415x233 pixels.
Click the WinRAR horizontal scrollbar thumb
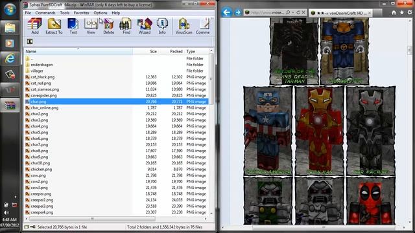coord(92,219)
